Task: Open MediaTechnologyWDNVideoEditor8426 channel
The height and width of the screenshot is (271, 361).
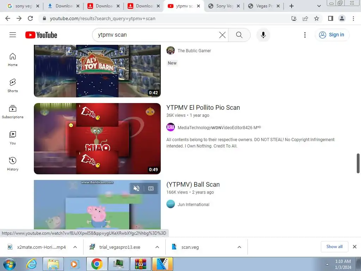Action: pos(219,127)
